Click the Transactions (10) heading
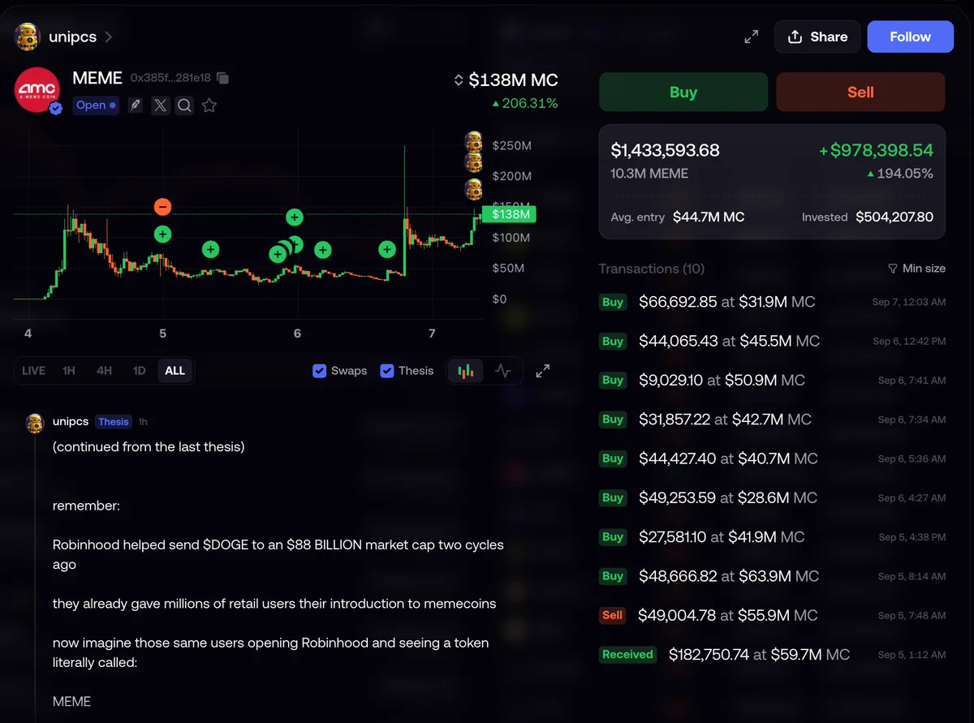Image resolution: width=974 pixels, height=723 pixels. 652,269
